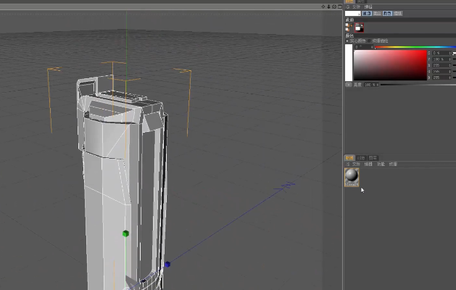Toggle the first blue mode button beside the white field
The image size is (456, 290).
click(368, 13)
